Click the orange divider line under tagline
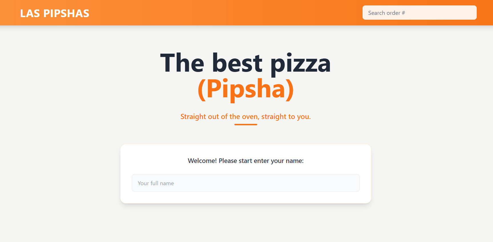Screen dimensions: 493x242 click(x=246, y=124)
